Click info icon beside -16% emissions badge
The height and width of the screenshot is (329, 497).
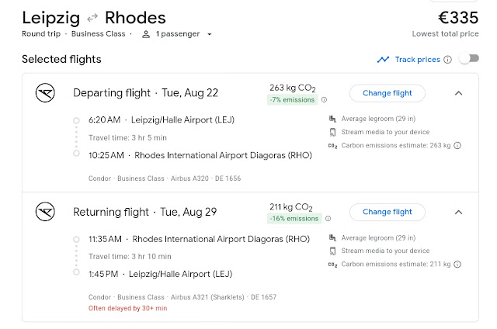point(328,218)
